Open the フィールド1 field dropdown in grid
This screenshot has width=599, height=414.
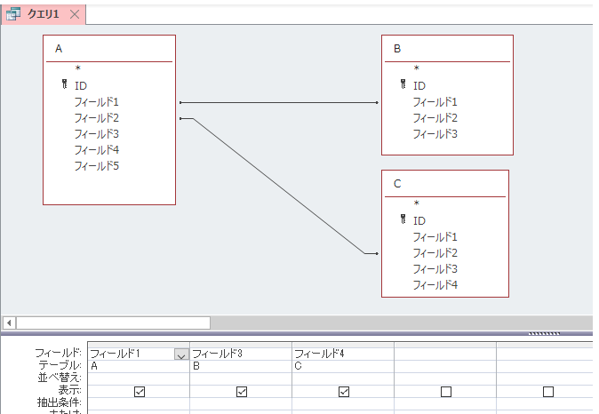pos(181,354)
